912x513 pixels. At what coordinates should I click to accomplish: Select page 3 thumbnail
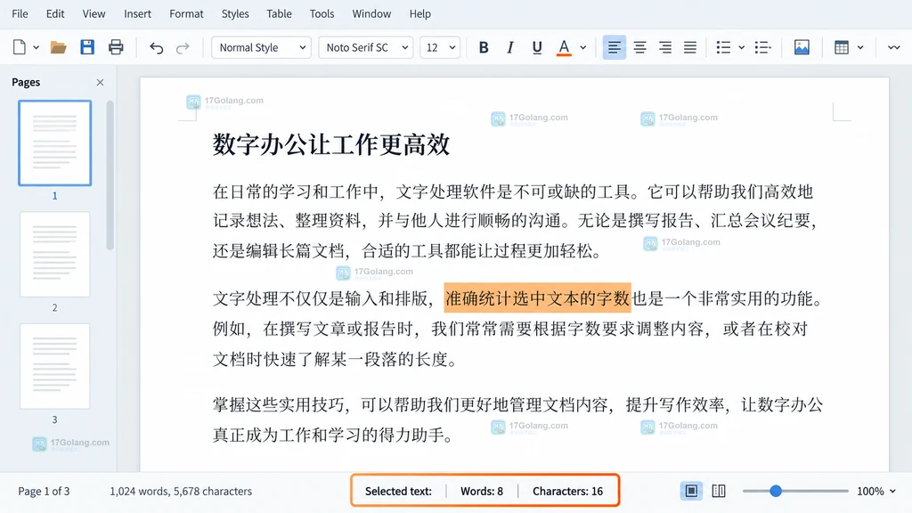[54, 366]
